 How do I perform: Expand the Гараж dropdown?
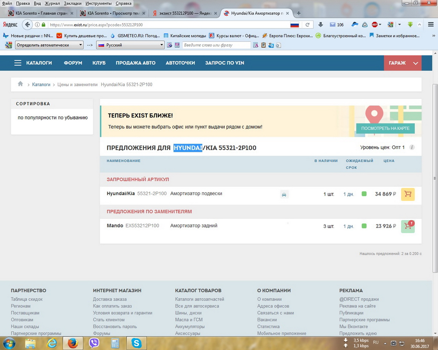point(403,63)
